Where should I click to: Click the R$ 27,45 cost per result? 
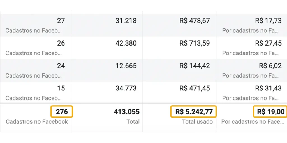click(x=268, y=43)
